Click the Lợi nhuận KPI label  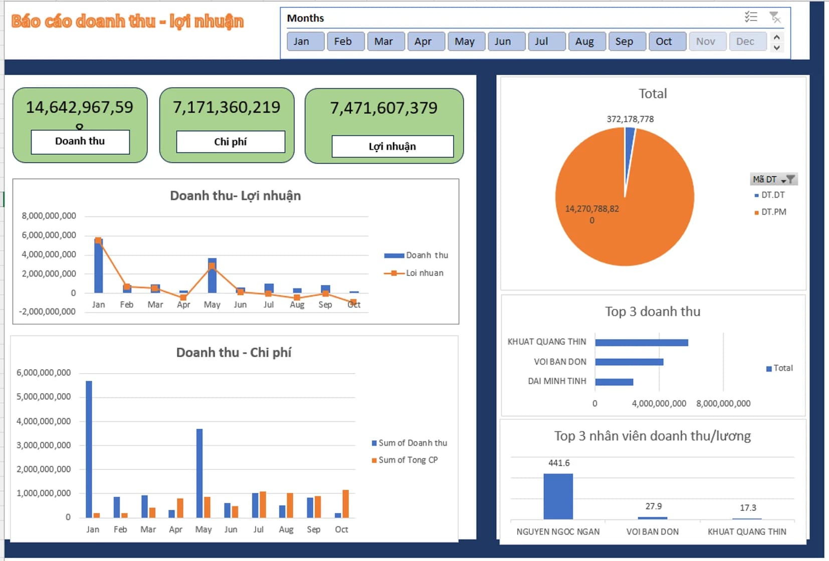click(393, 146)
